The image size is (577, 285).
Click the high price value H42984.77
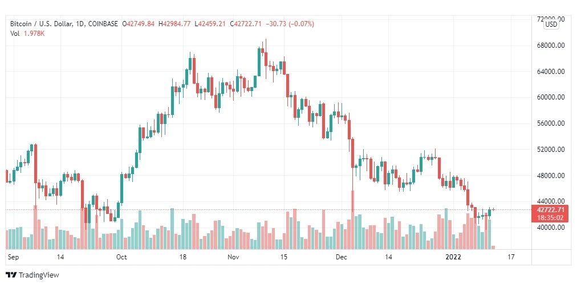(x=174, y=24)
